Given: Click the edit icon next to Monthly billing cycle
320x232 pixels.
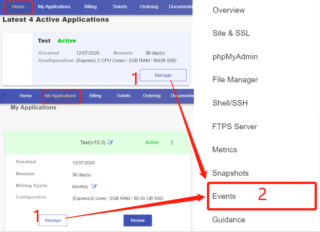Looking at the screenshot, I should coord(94,186).
